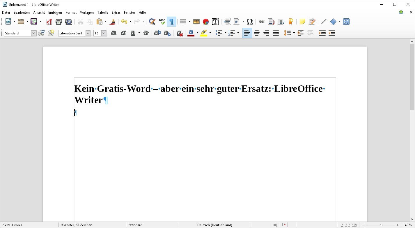Undo the last action
The width and height of the screenshot is (415, 228).
[124, 22]
